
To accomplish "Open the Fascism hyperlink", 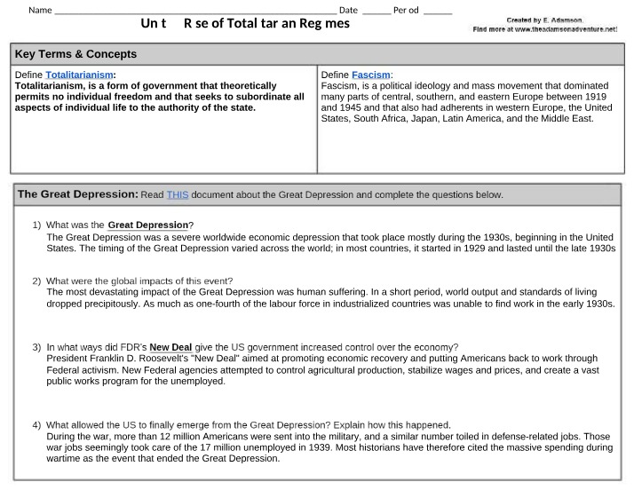I will [371, 75].
